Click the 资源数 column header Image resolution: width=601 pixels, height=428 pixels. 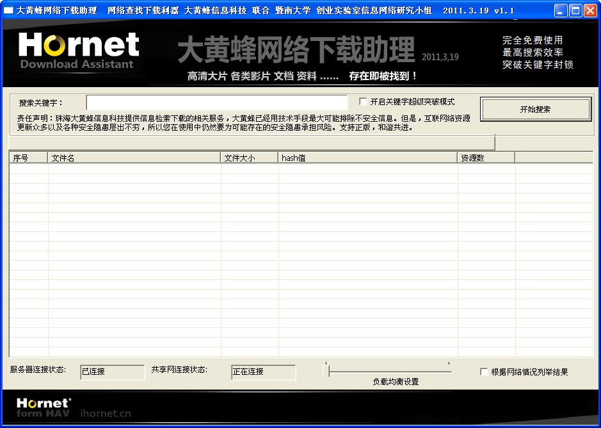coord(486,158)
